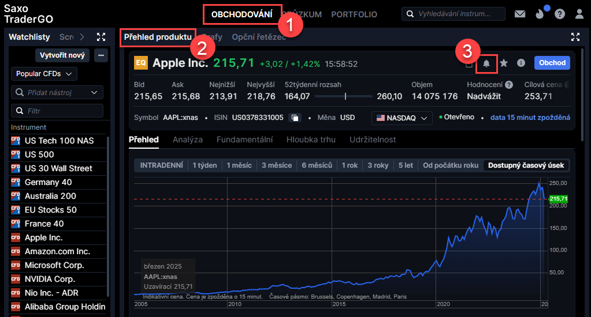Switch to Přehled produktu tab

pos(158,37)
